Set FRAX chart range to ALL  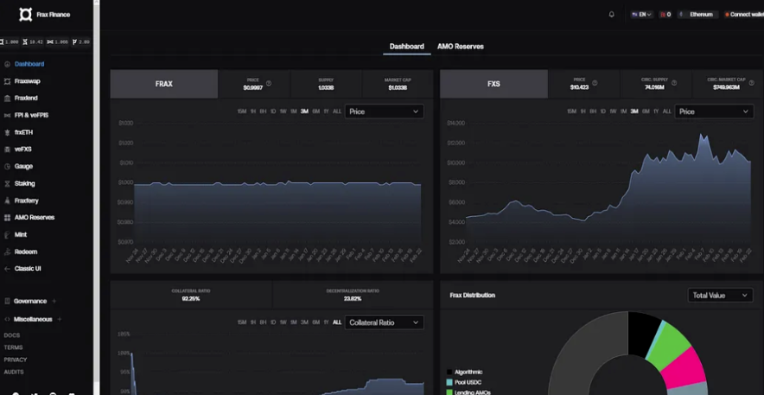pyautogui.click(x=337, y=111)
